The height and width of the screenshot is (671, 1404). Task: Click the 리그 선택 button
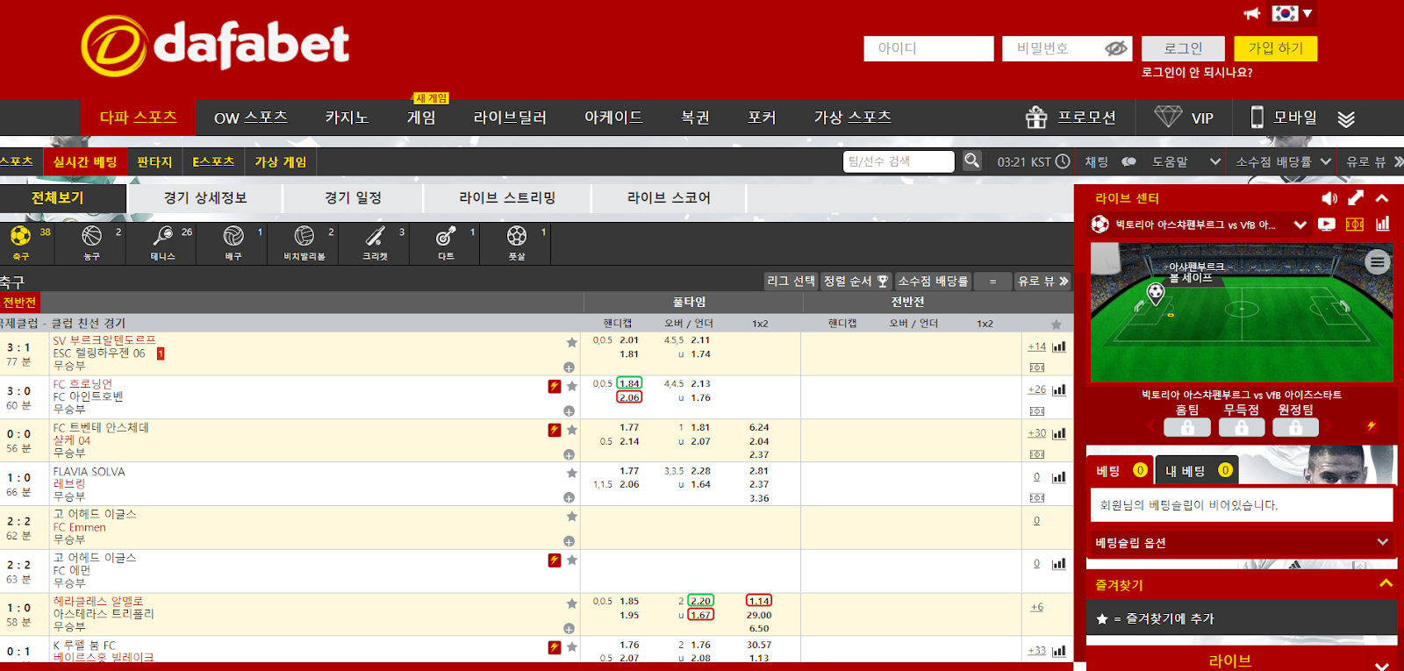point(791,281)
